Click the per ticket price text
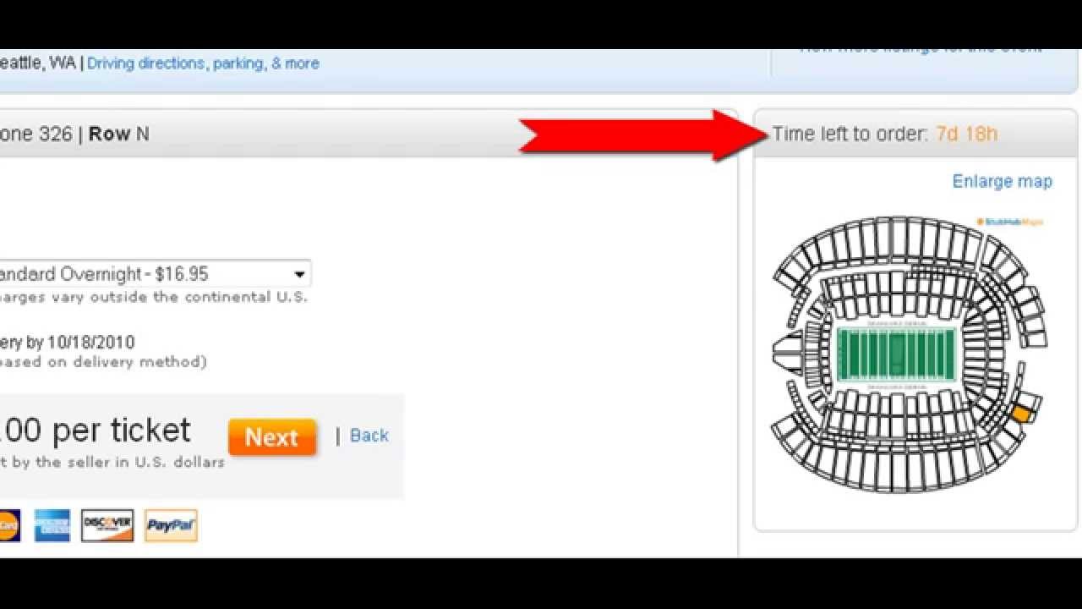The height and width of the screenshot is (609, 1082). [x=96, y=431]
